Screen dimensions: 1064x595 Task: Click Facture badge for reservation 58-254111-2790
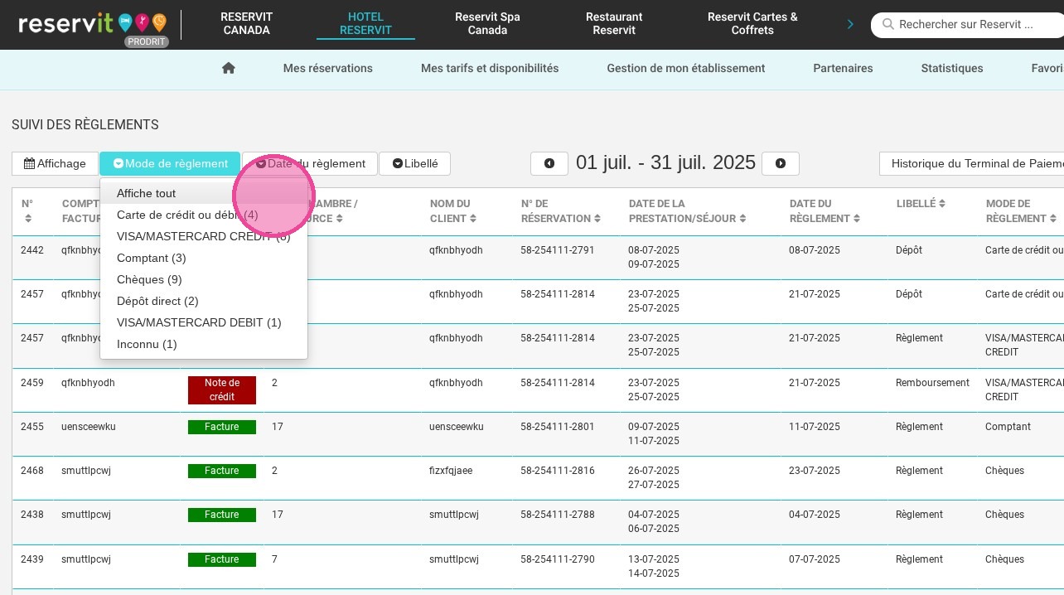click(x=222, y=559)
